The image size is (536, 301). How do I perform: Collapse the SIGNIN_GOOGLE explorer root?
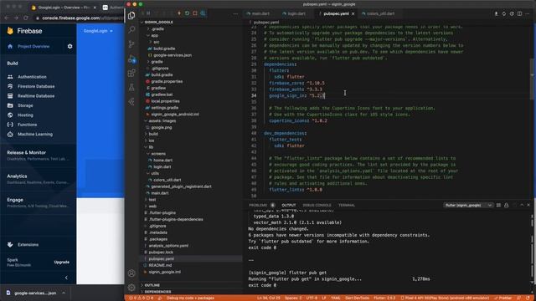[x=158, y=23]
